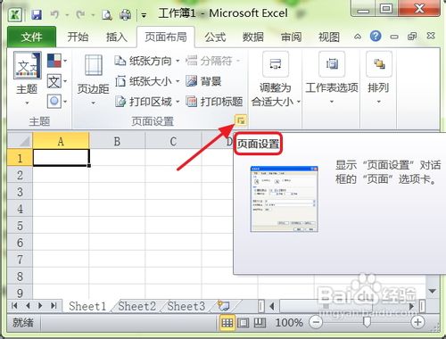Image resolution: width=446 pixels, height=339 pixels.
Task: Select the Sheet1 tab
Action: [x=87, y=306]
